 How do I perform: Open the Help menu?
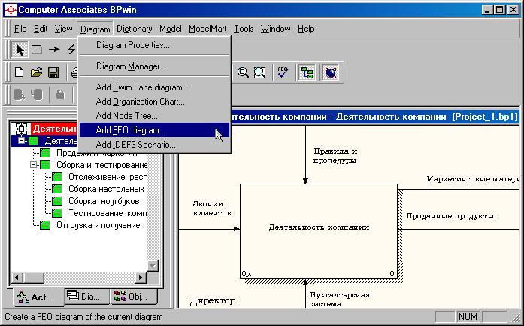306,29
